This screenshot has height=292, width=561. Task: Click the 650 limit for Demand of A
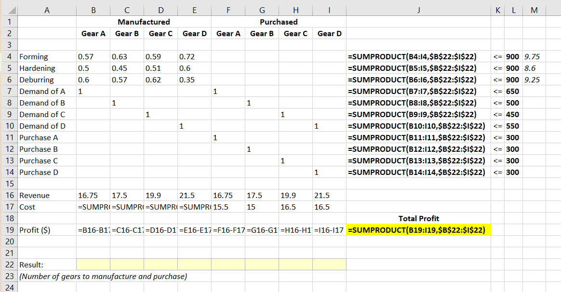tap(512, 91)
